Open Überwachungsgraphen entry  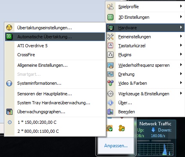pos(55,112)
